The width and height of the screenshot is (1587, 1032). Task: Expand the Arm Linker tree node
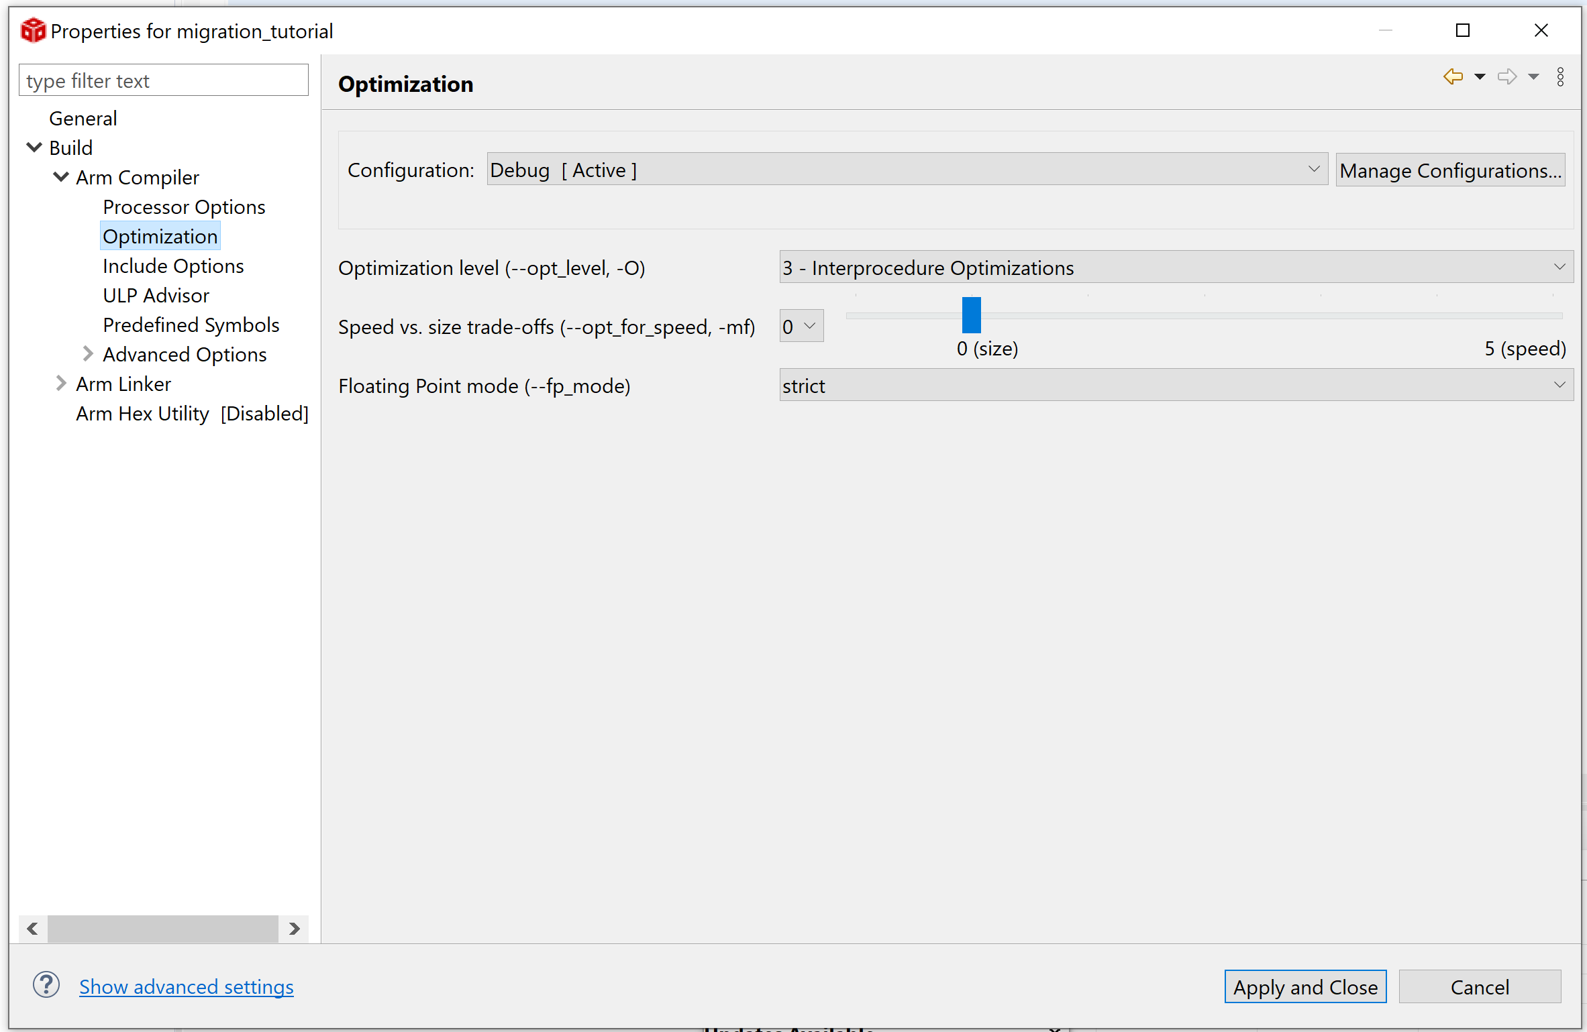[61, 383]
